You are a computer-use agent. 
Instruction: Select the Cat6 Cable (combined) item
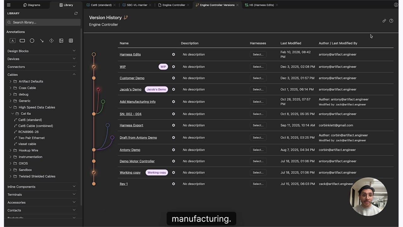[36, 126]
